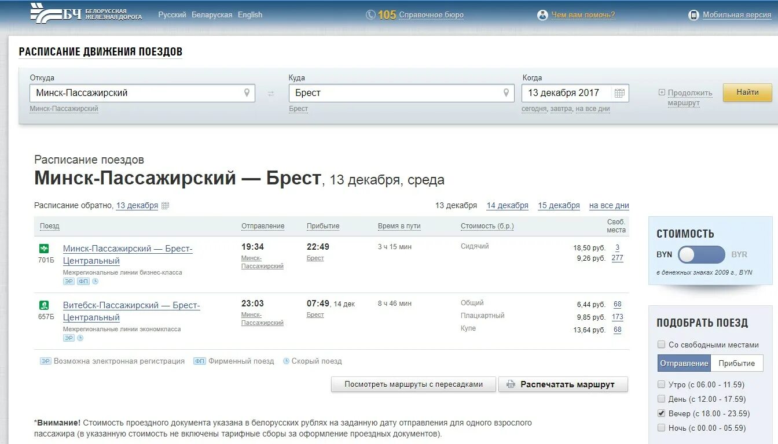Click the green icon of train 701Б
778x444 pixels.
[x=43, y=249]
